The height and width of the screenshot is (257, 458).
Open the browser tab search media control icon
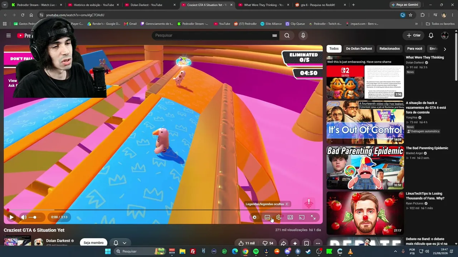(435, 15)
